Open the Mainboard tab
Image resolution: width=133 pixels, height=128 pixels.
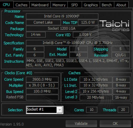[x=40, y=5]
